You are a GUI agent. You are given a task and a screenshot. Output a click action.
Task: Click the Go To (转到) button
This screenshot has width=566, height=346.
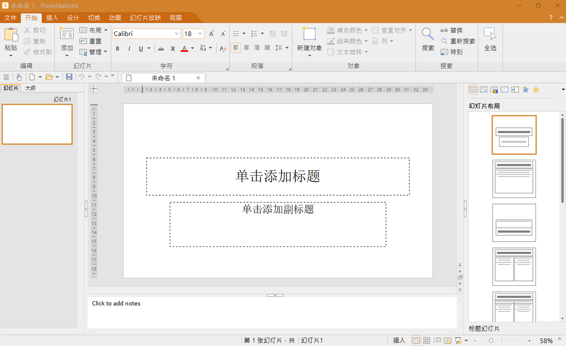(x=452, y=52)
